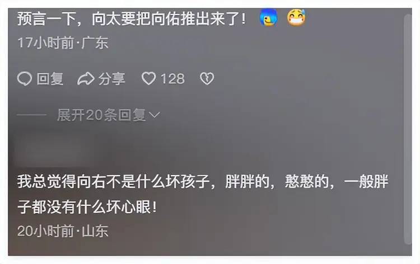Click the comment text about 向太 and 向佑
Image resolution: width=420 pixels, height=264 pixels.
(x=132, y=18)
